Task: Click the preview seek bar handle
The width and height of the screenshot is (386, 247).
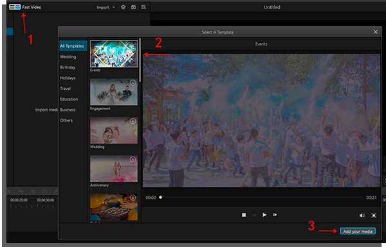Action: click(x=160, y=197)
